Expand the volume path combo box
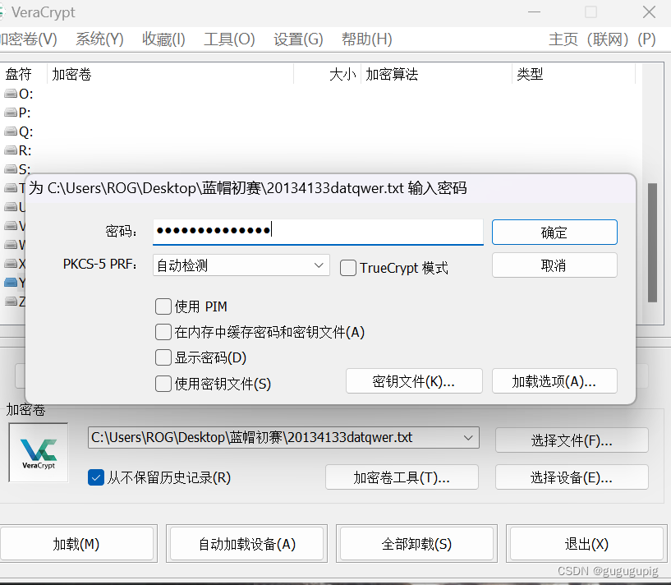This screenshot has width=671, height=585. (x=468, y=438)
